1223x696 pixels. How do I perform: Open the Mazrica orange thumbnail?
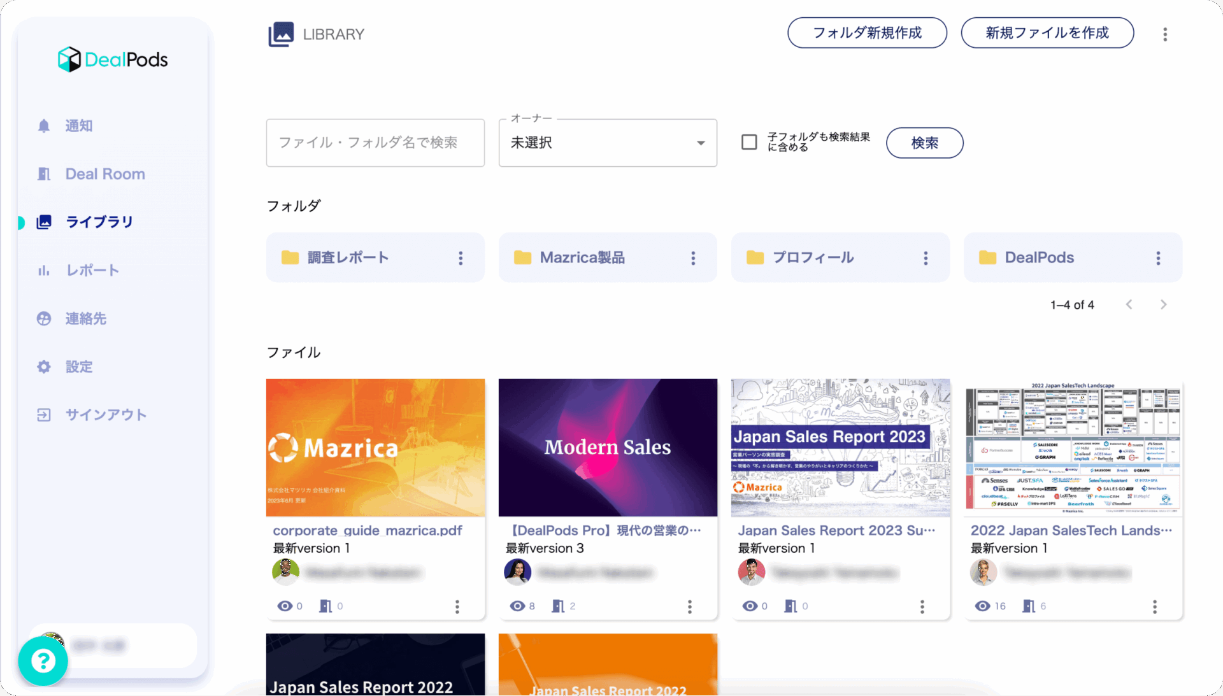375,448
